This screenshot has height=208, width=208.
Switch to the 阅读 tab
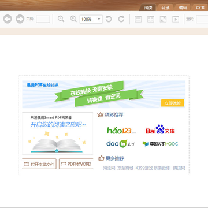click(x=148, y=8)
